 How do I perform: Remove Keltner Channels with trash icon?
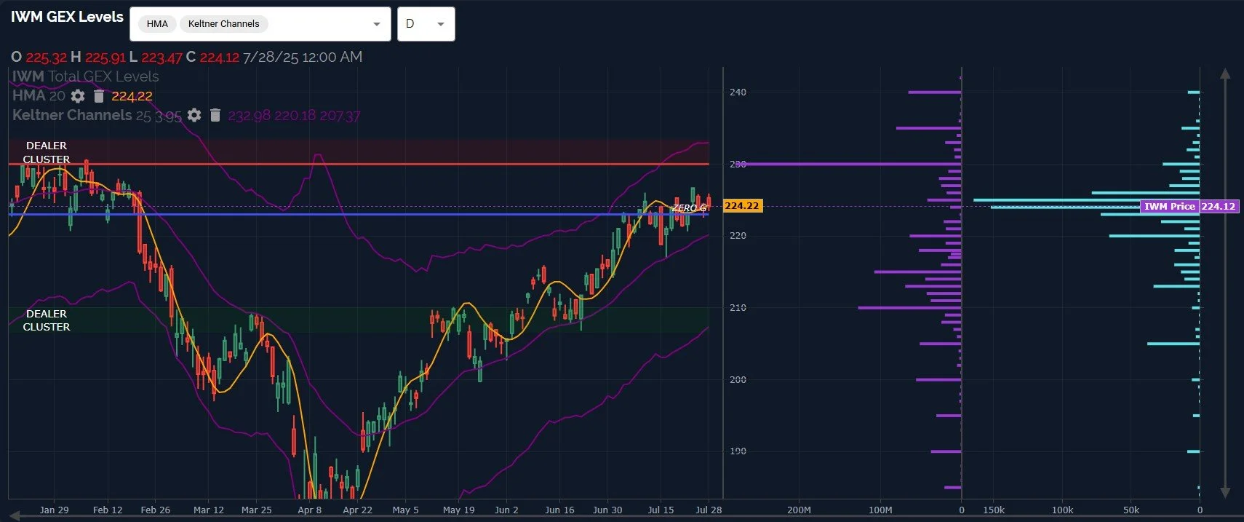(215, 115)
